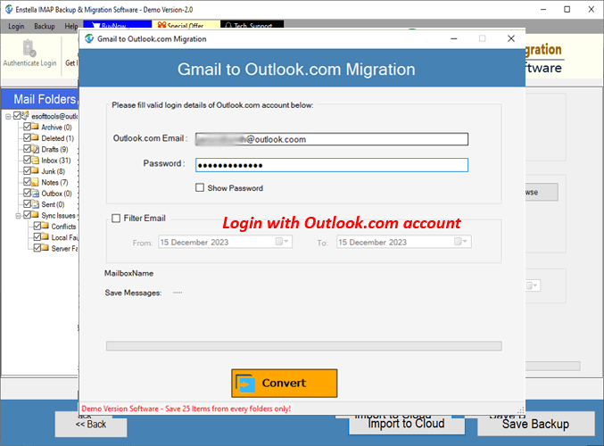Open the Login menu
The height and width of the screenshot is (446, 604).
point(16,26)
